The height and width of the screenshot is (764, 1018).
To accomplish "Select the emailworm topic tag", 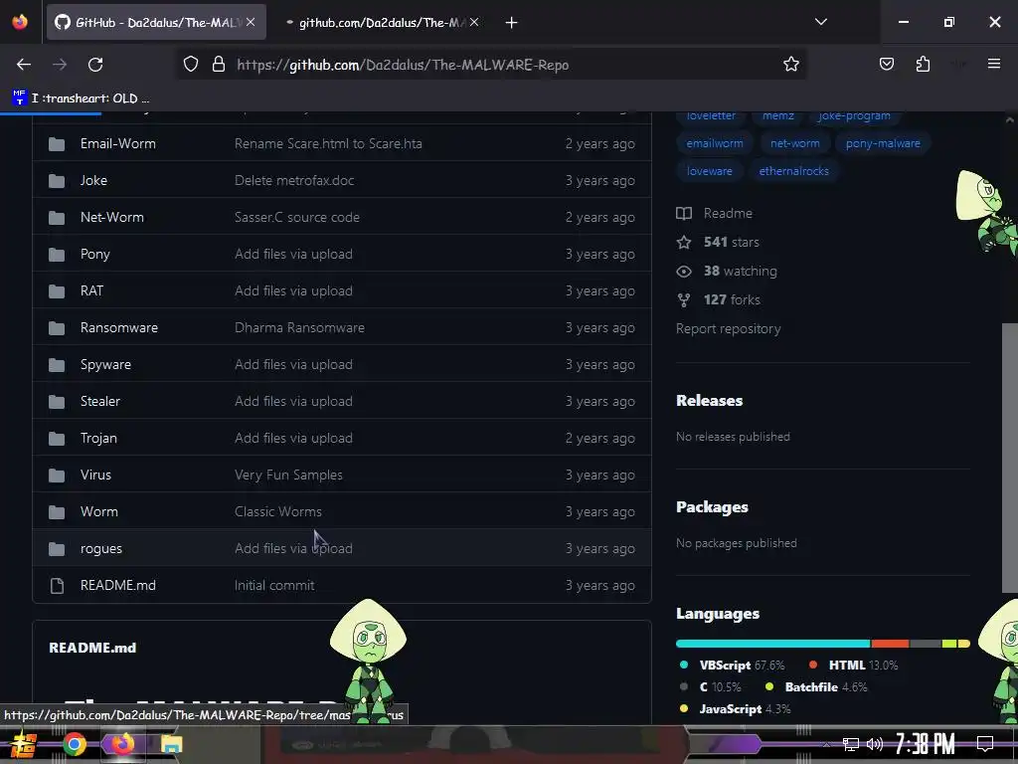I will click(714, 143).
